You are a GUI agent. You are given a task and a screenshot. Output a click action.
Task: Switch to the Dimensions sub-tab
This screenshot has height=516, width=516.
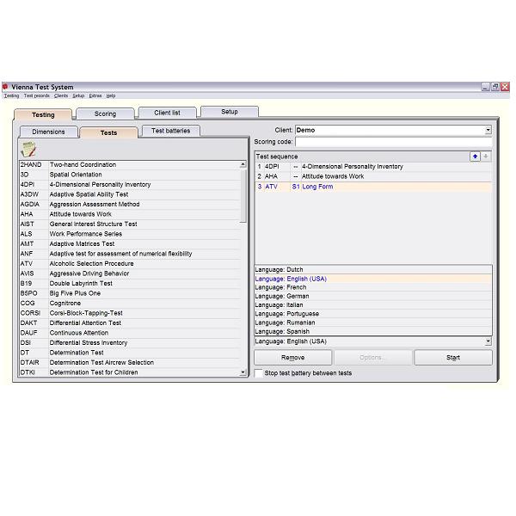(x=48, y=132)
